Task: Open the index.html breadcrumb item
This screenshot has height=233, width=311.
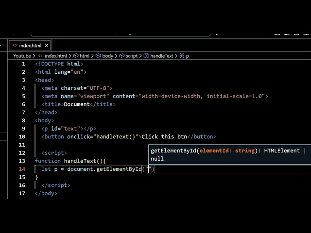Action: click(56, 56)
